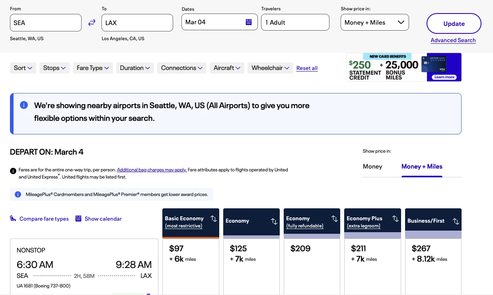Switch to the Money price tab
The height and width of the screenshot is (295, 493).
(x=372, y=167)
